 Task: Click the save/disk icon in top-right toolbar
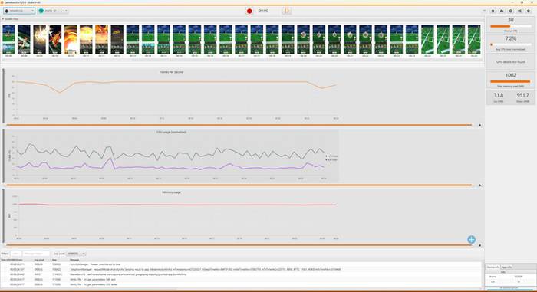493,11
